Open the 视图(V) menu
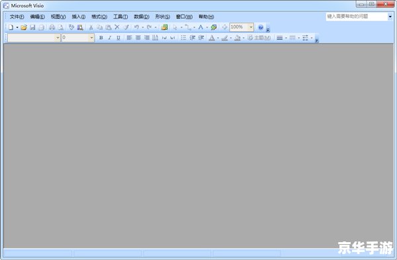The width and height of the screenshot is (397, 260). (58, 17)
